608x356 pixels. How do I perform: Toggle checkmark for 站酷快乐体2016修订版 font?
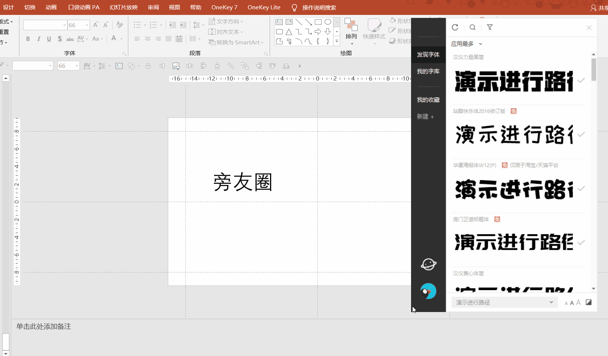point(581,135)
